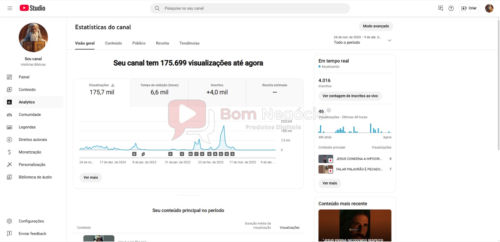Open Direitos autorais in the sidebar
The height and width of the screenshot is (242, 500).
click(33, 139)
